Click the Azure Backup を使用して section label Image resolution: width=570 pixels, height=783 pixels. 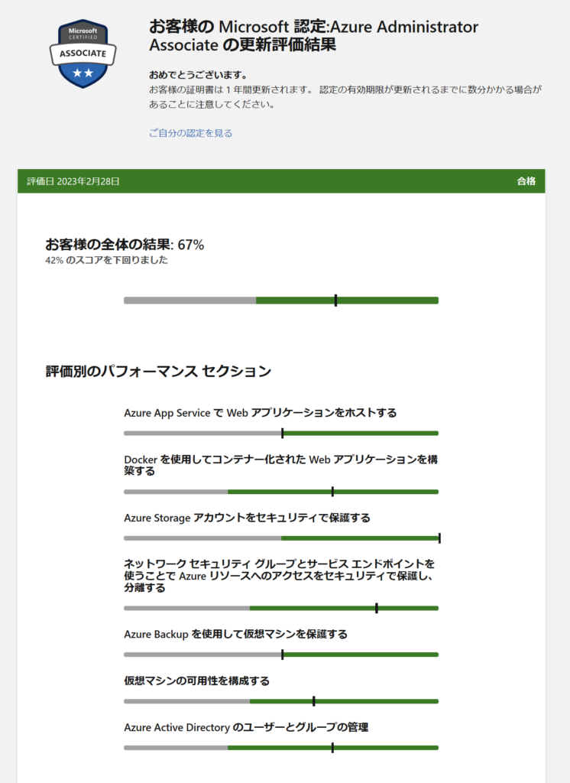pos(235,634)
